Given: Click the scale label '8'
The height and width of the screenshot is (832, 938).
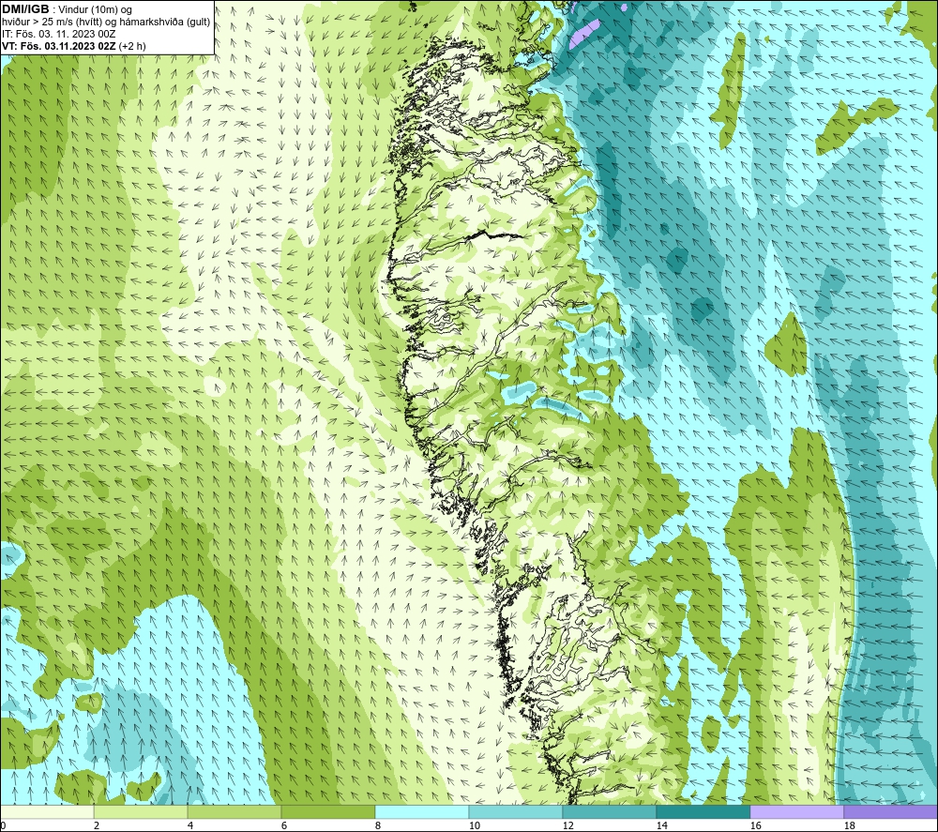Looking at the screenshot, I should (x=378, y=826).
